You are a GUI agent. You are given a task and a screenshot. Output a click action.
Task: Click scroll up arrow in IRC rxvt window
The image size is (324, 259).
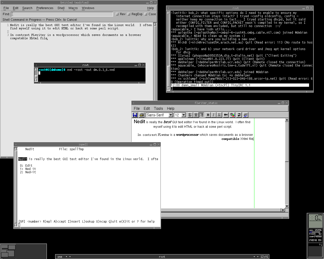pyautogui.click(x=169, y=13)
